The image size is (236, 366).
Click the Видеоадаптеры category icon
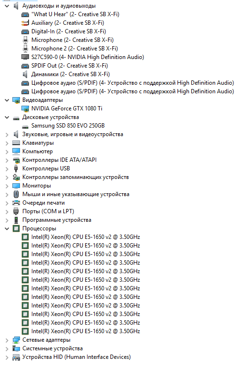16,100
